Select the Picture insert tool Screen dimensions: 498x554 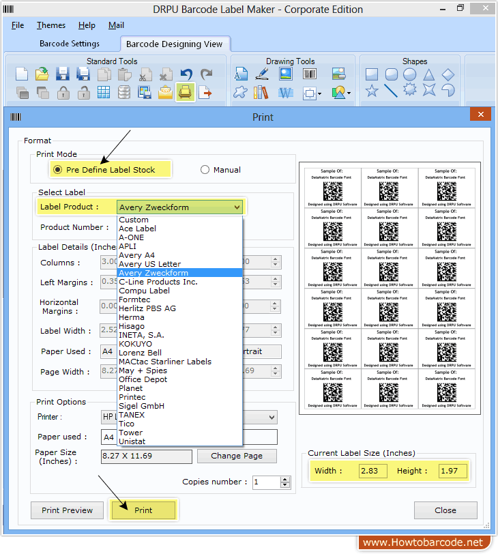click(285, 74)
